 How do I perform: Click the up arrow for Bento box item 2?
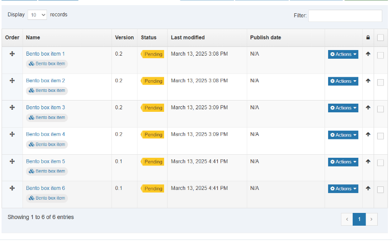coord(368,81)
